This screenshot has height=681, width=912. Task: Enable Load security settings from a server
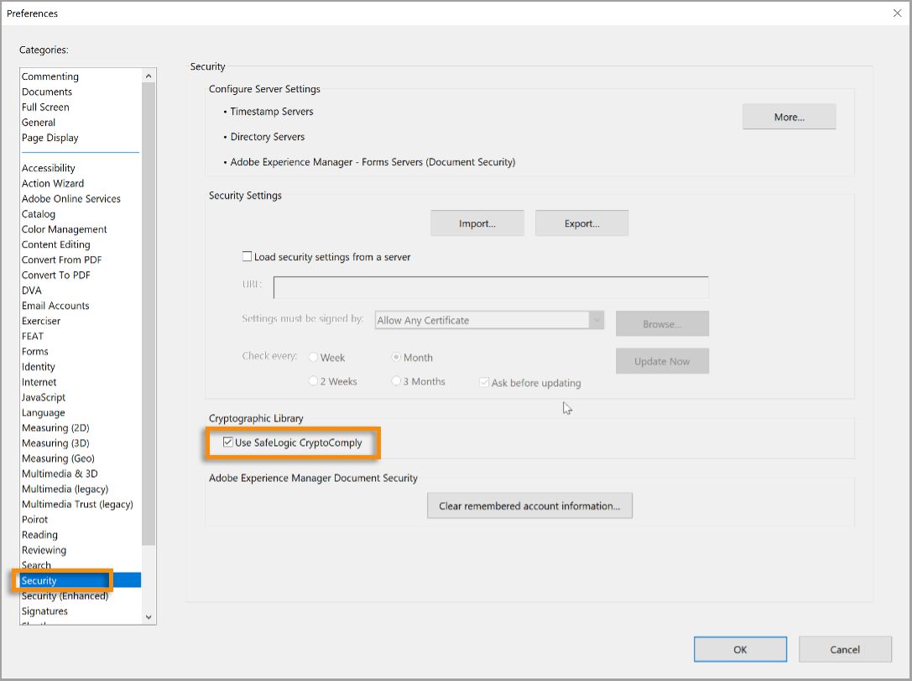click(248, 257)
